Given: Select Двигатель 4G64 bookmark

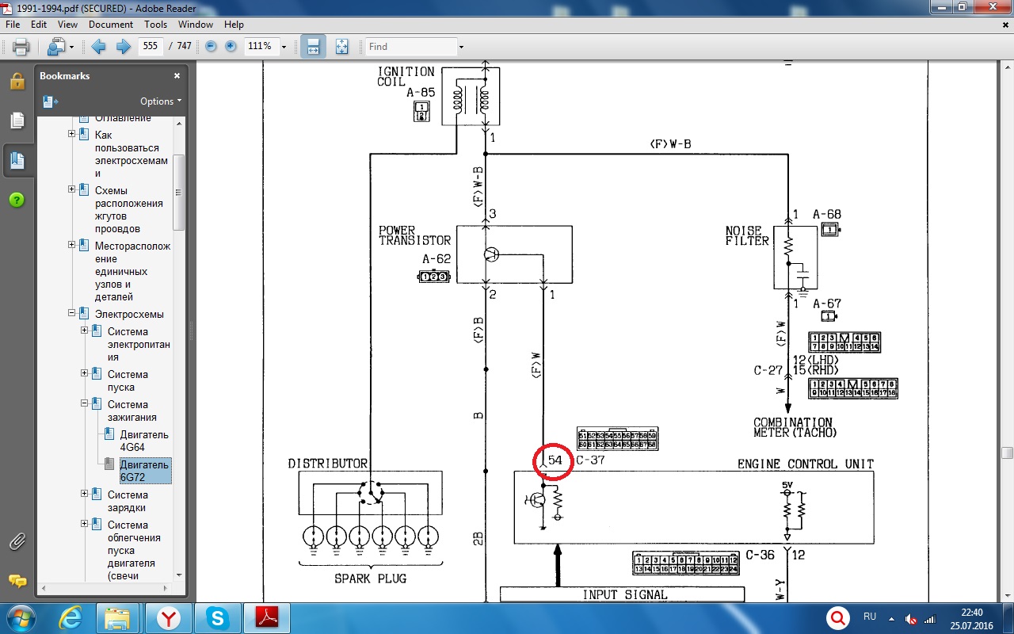Looking at the screenshot, I should (x=143, y=441).
